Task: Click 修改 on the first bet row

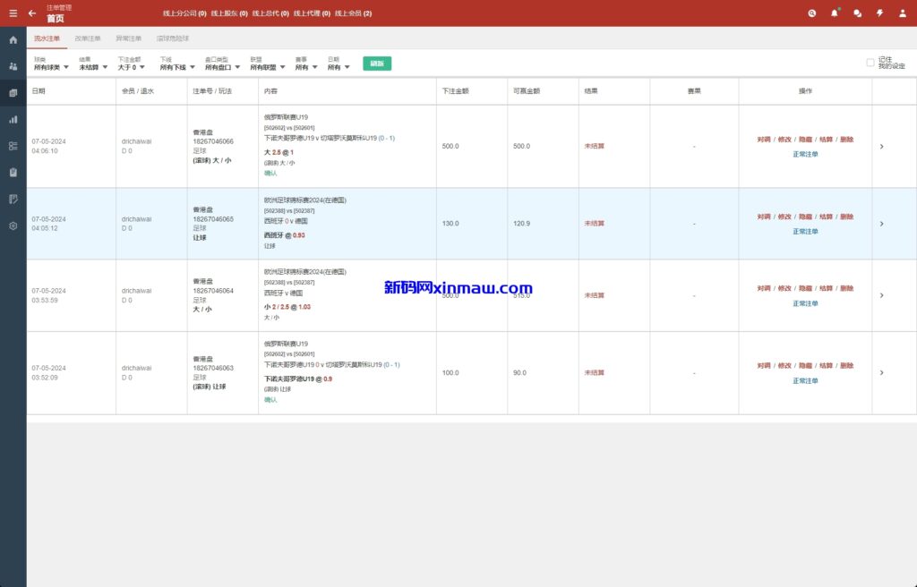Action: pos(784,140)
